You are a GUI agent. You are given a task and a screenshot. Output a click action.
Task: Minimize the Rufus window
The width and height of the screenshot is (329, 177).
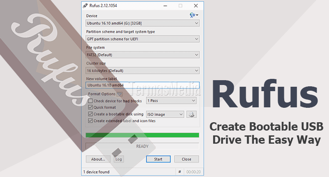click(165, 6)
